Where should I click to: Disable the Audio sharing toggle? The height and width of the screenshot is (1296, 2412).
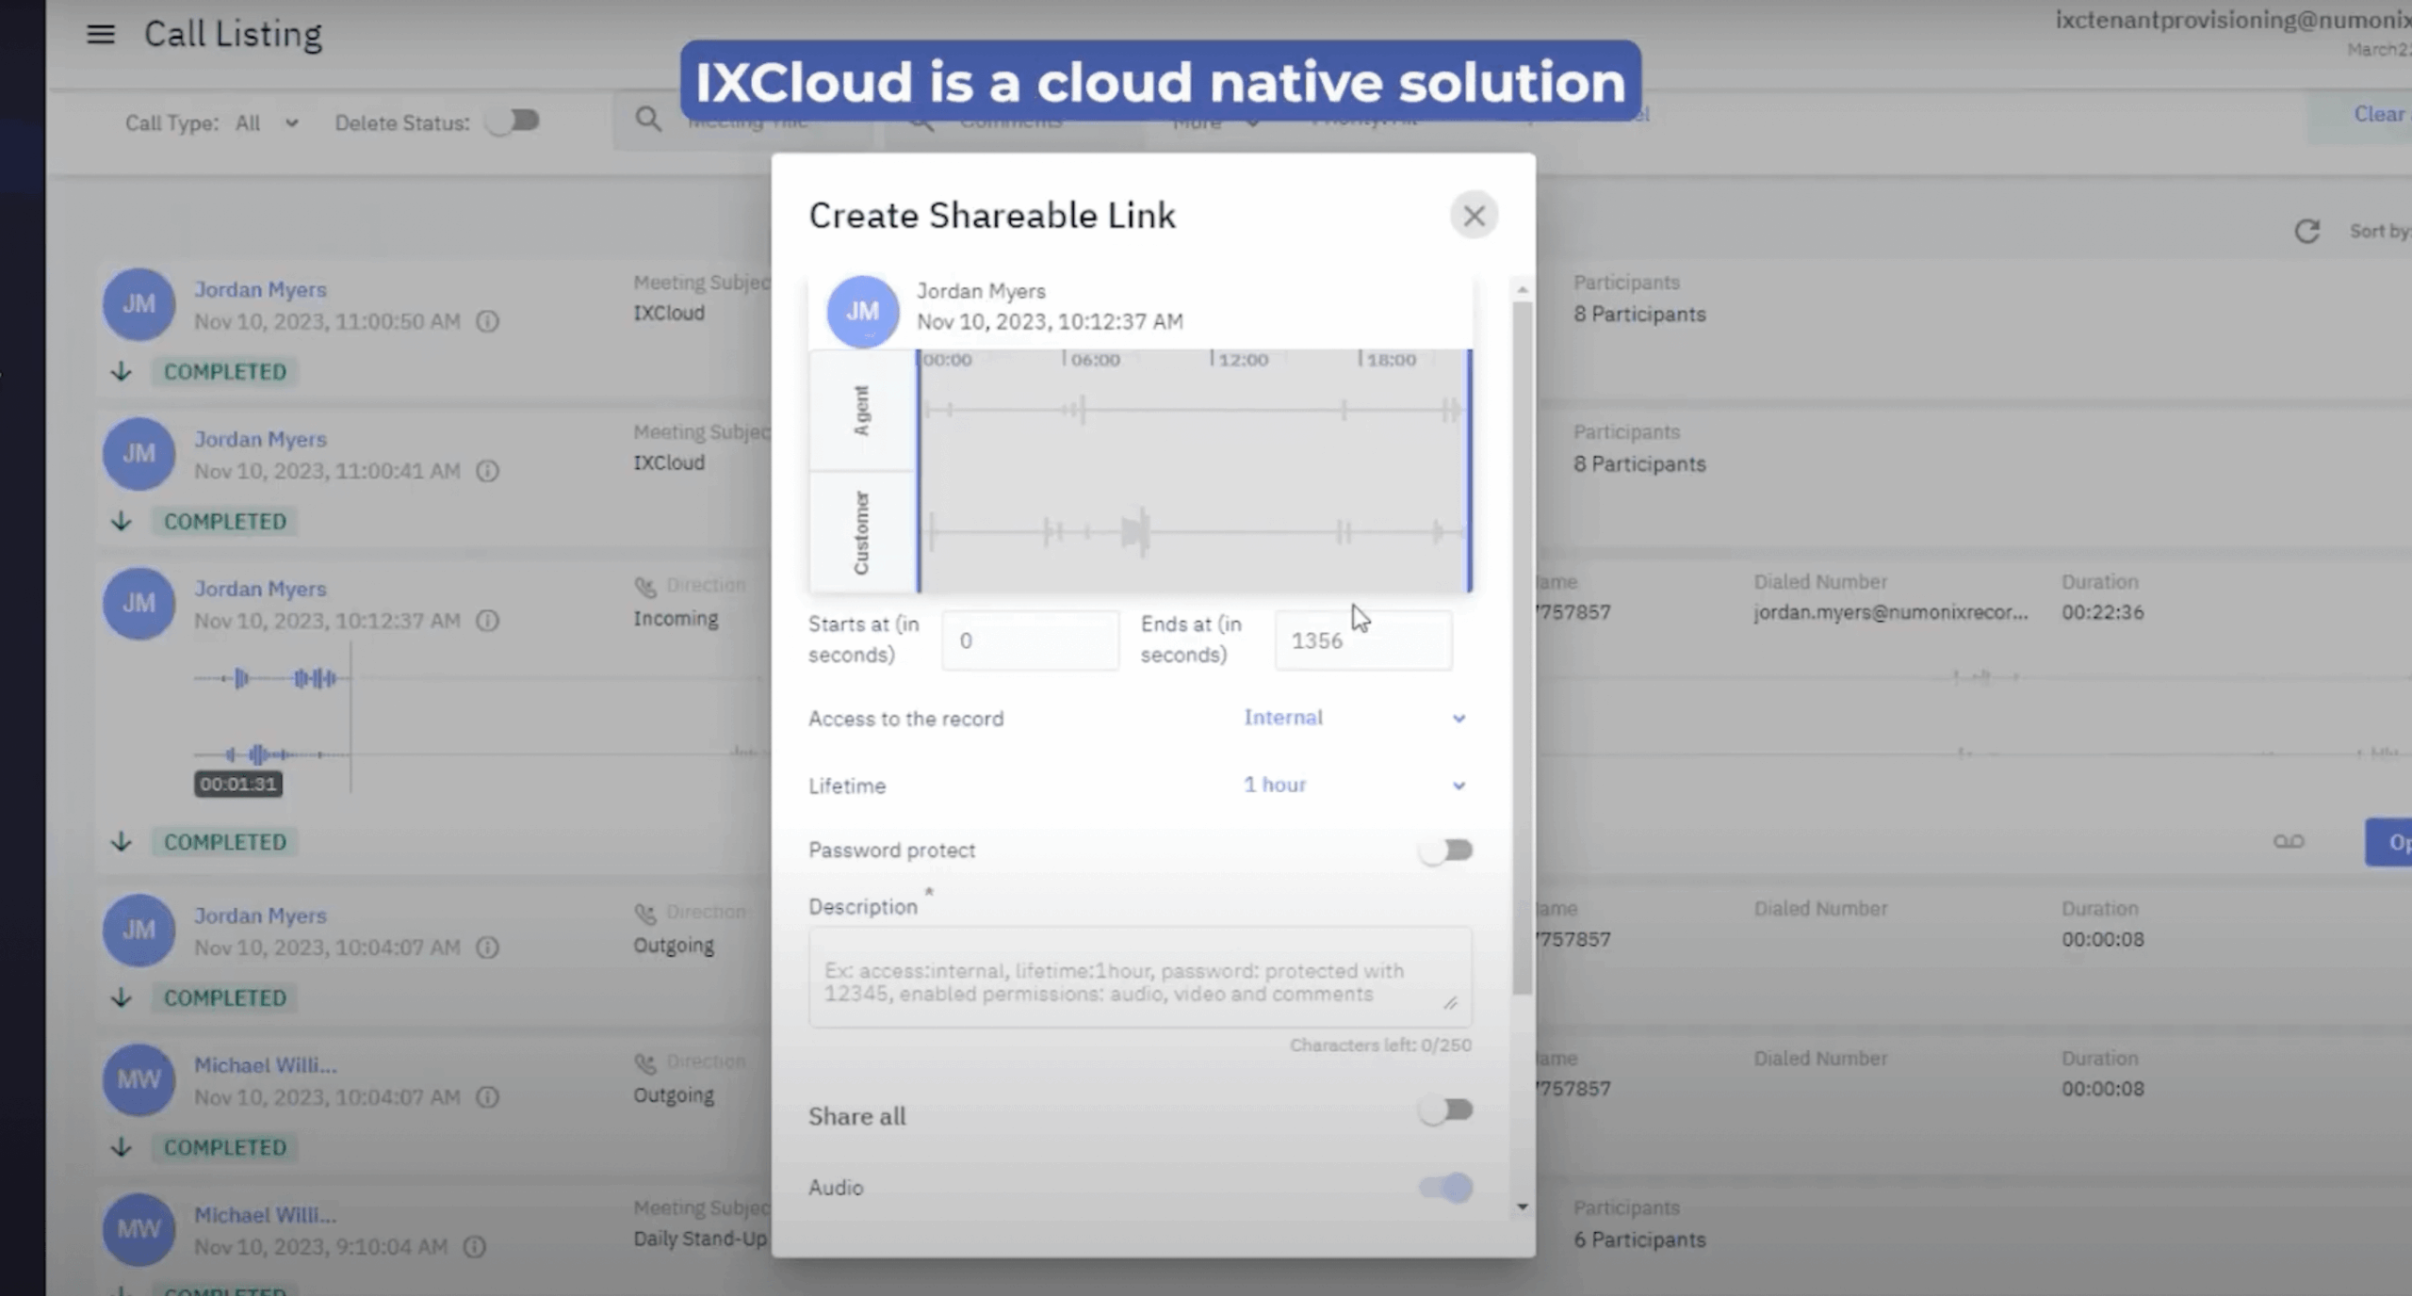pyautogui.click(x=1446, y=1188)
